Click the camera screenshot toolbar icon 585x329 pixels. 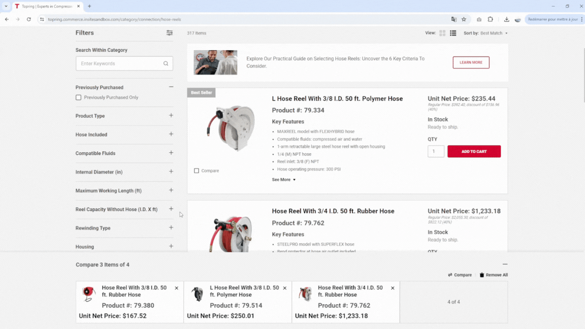[479, 19]
